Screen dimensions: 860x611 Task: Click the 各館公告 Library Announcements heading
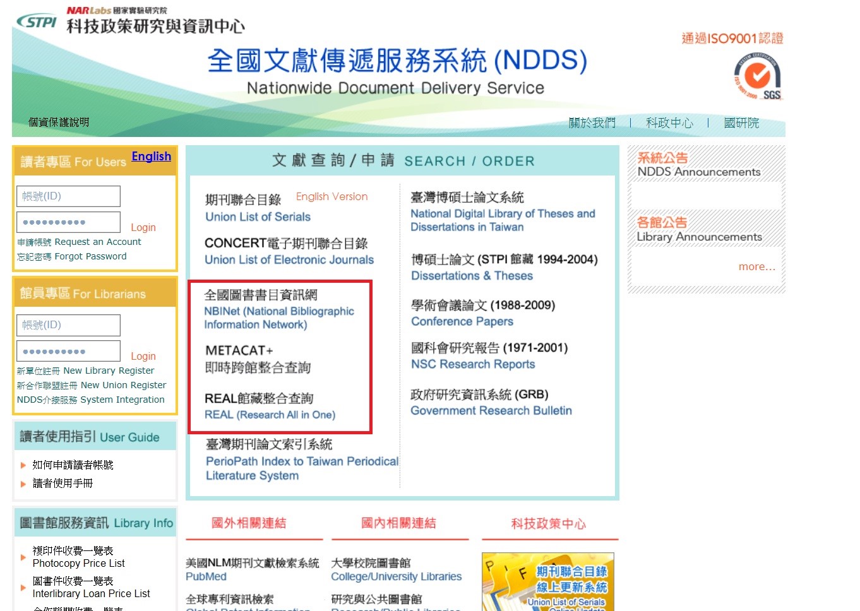700,230
